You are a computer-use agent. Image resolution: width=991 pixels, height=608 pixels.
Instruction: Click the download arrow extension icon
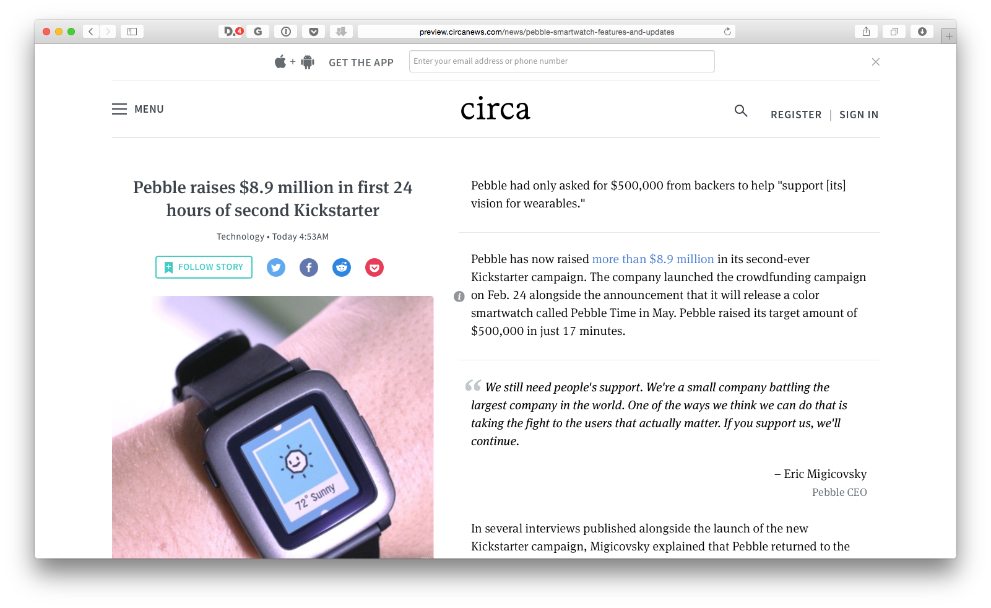[341, 32]
